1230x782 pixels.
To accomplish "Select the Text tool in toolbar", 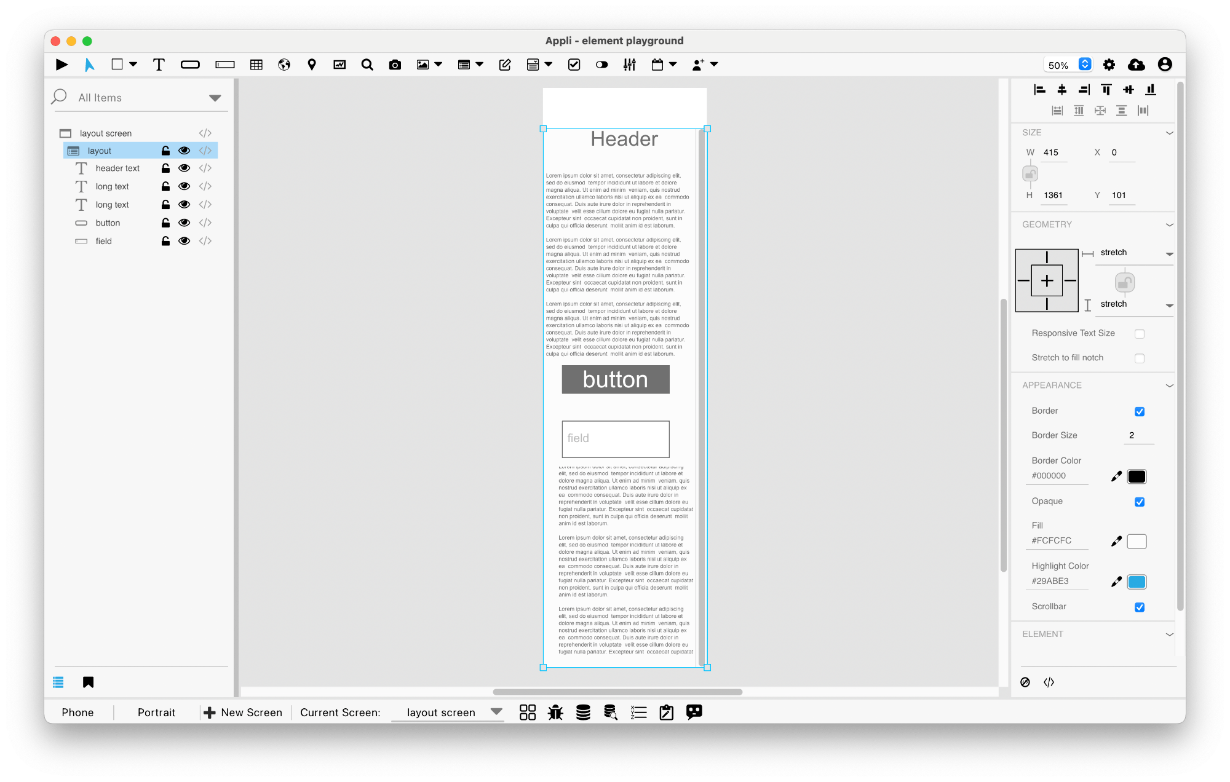I will 159,65.
